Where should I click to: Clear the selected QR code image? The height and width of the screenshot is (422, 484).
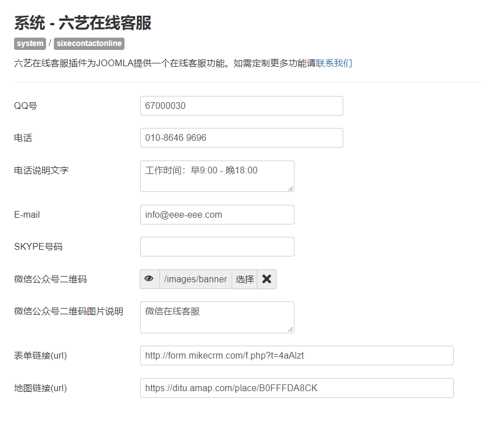266,279
